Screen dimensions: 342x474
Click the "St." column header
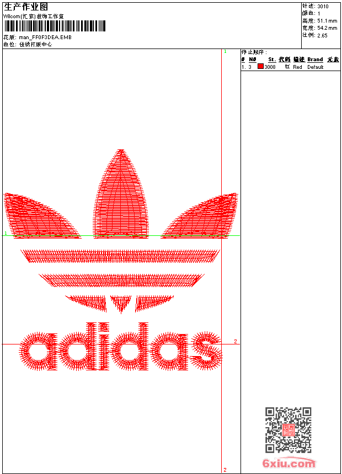(x=272, y=60)
